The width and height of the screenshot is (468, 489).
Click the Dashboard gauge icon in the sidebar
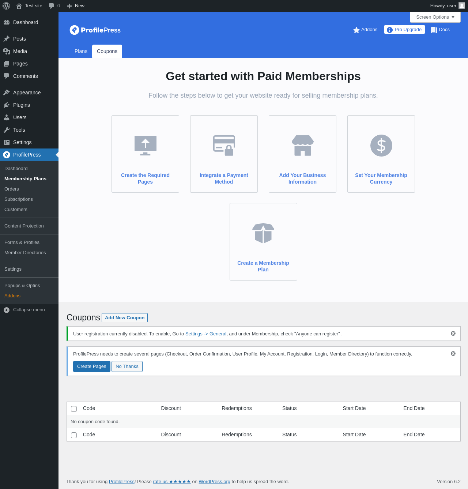(x=7, y=22)
